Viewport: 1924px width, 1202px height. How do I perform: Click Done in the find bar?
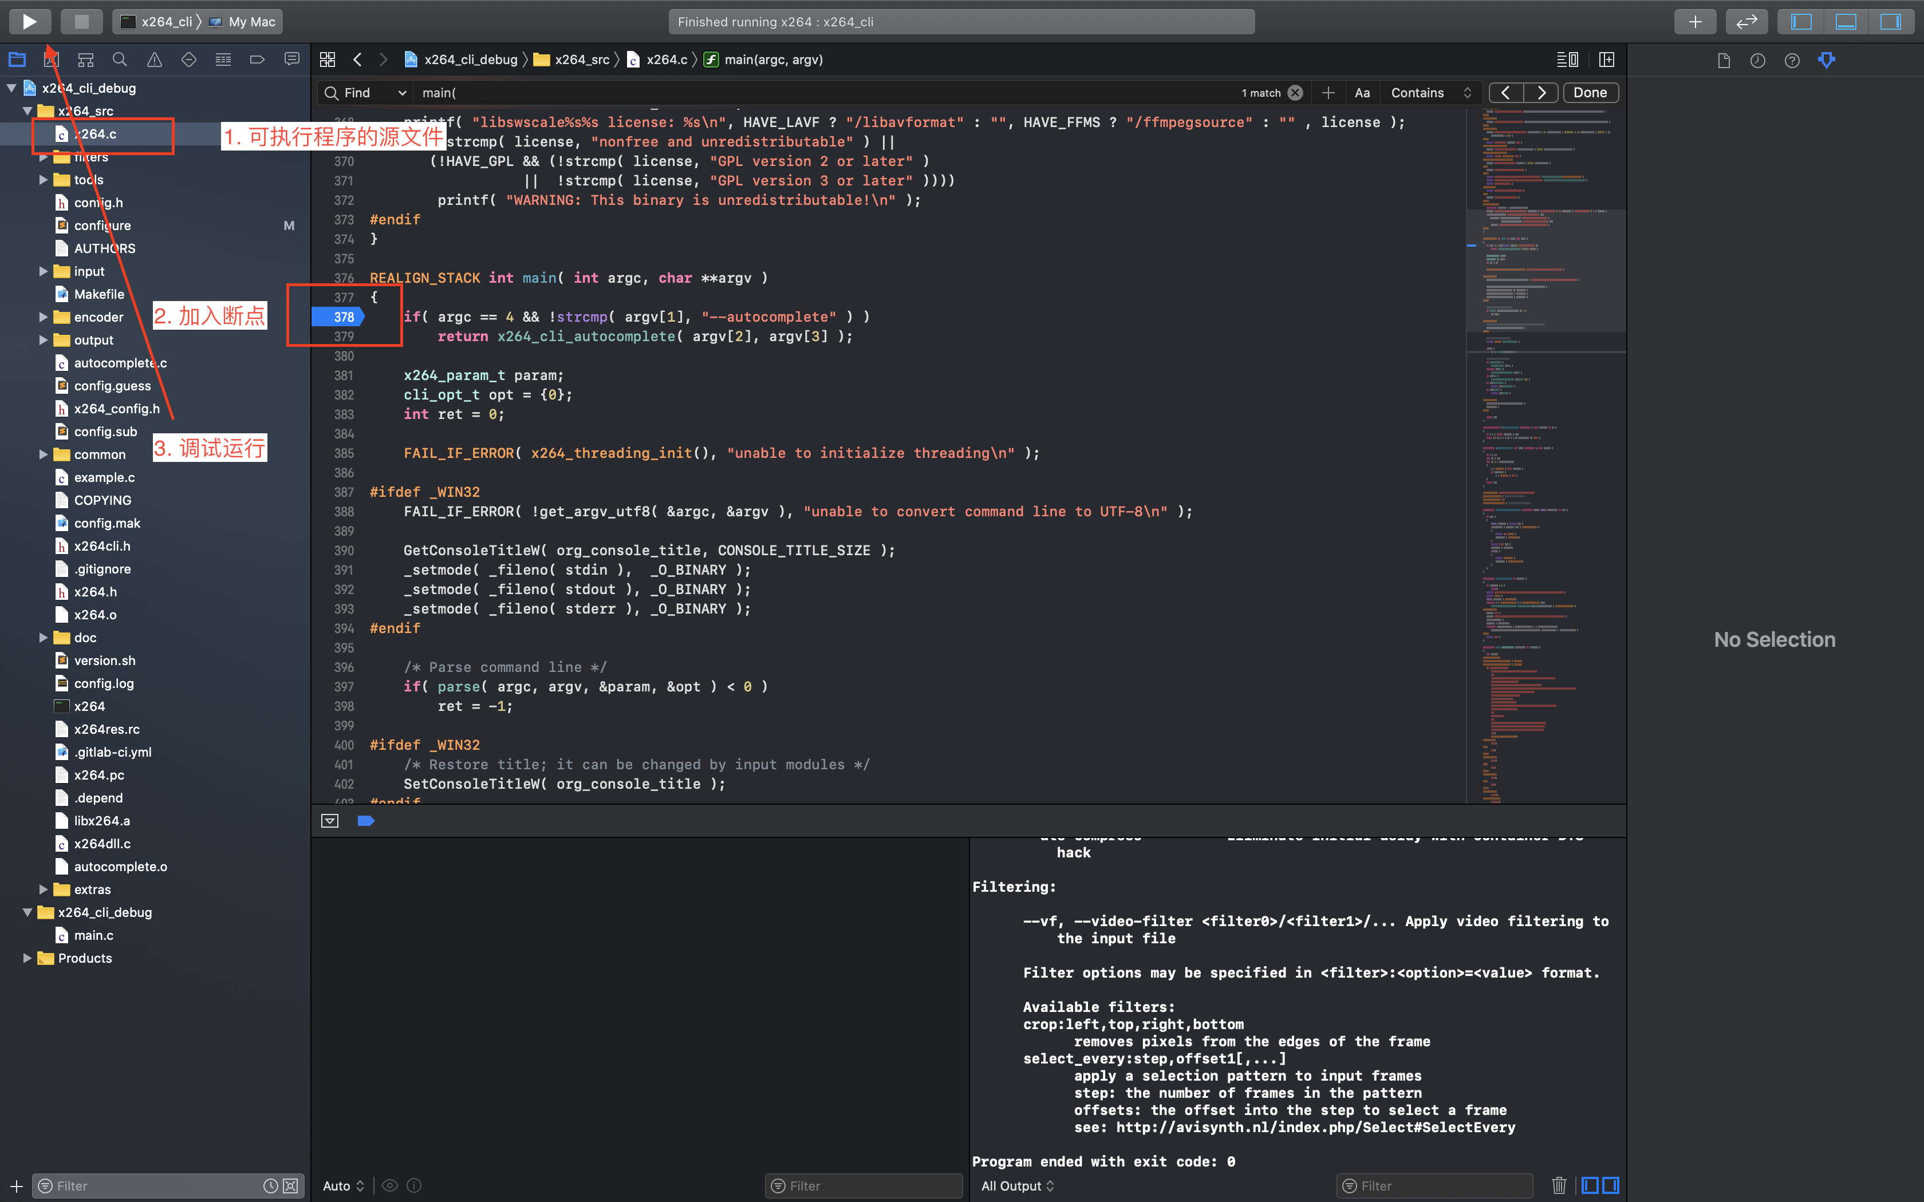[1589, 93]
